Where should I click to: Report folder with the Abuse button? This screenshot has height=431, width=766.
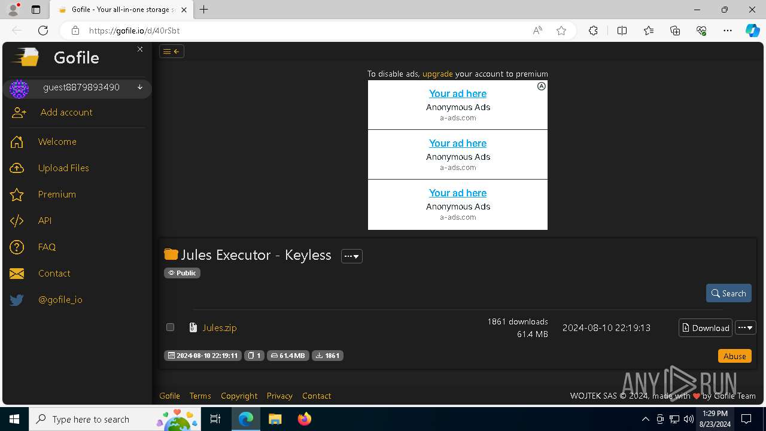click(x=735, y=356)
